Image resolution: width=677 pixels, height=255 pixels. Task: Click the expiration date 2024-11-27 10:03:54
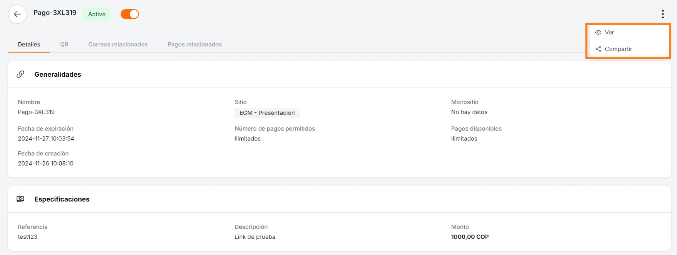coord(46,138)
